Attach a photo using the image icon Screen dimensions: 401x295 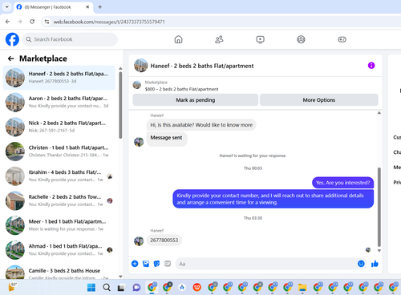pyautogui.click(x=146, y=264)
